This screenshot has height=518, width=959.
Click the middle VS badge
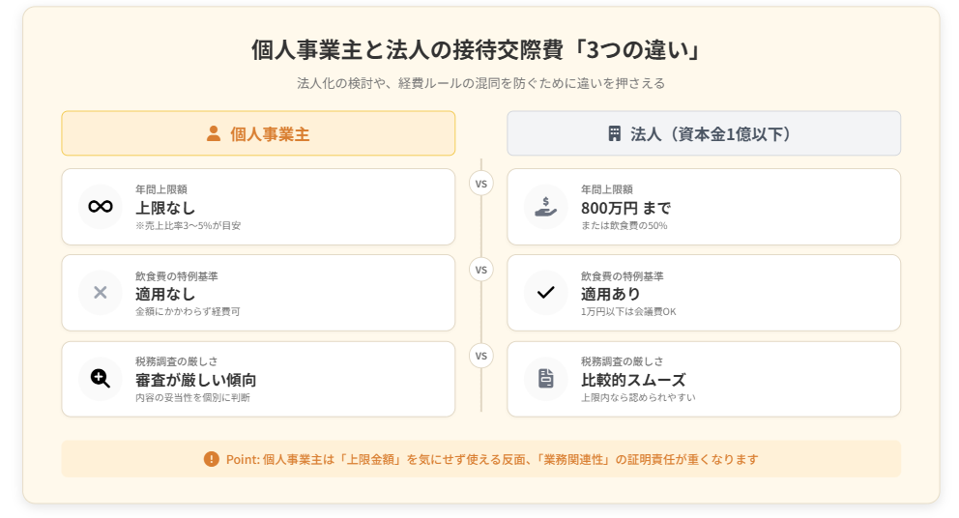tap(481, 269)
